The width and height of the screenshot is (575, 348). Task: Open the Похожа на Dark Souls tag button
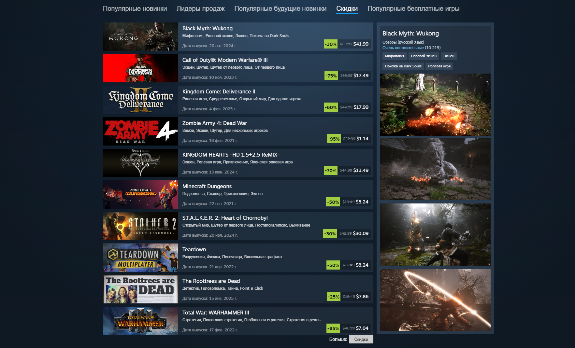click(x=403, y=66)
